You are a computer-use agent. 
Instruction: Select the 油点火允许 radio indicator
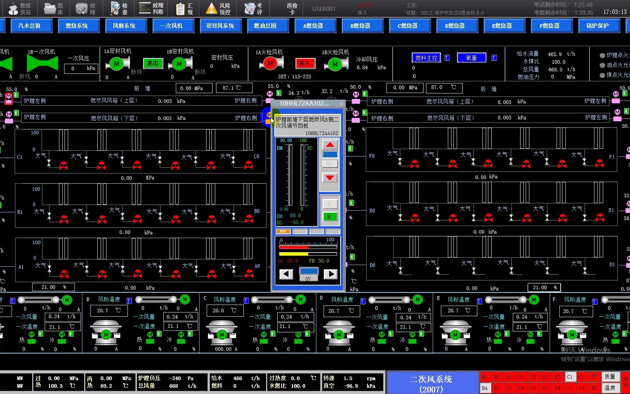(602, 65)
